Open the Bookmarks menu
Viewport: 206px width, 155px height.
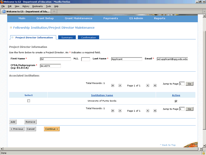click(38, 6)
